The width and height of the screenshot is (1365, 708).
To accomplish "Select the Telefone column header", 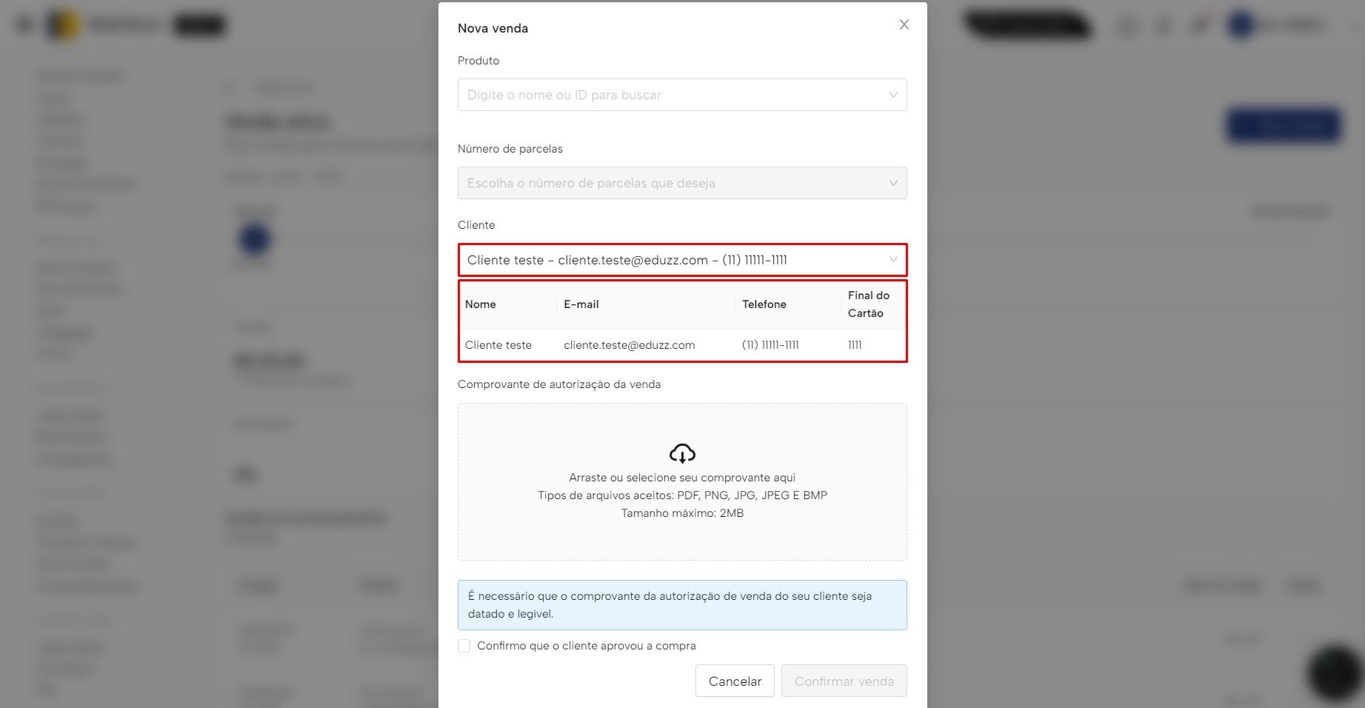I will tap(764, 304).
